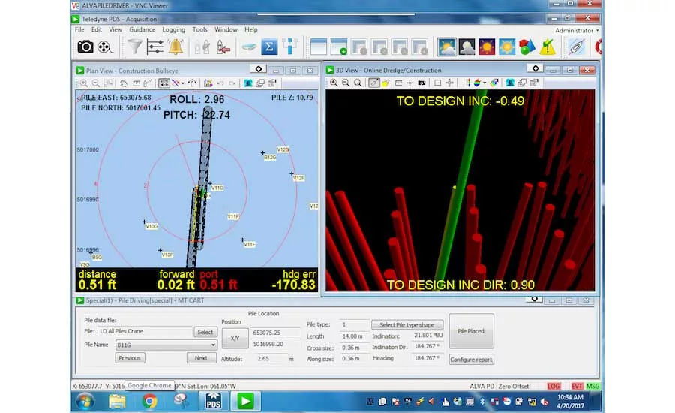Open Google Chrome from the taskbar
Viewport: 675px width, 413px height.
[149, 402]
